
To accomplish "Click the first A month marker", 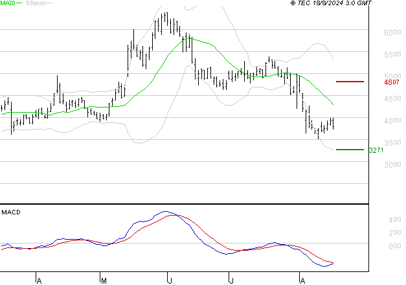I will tap(39, 280).
